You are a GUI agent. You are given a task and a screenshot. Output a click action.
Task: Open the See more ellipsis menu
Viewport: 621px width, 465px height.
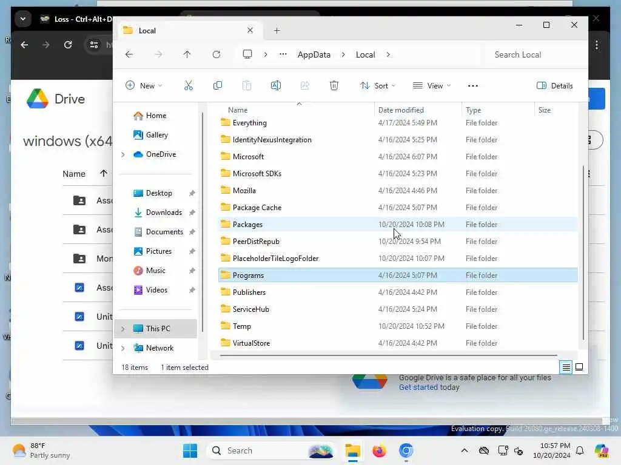pos(473,86)
